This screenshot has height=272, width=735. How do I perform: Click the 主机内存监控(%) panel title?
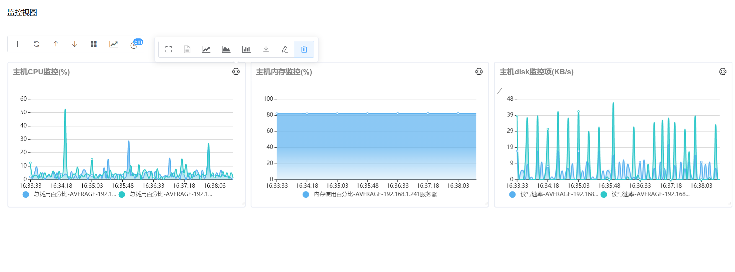point(284,72)
